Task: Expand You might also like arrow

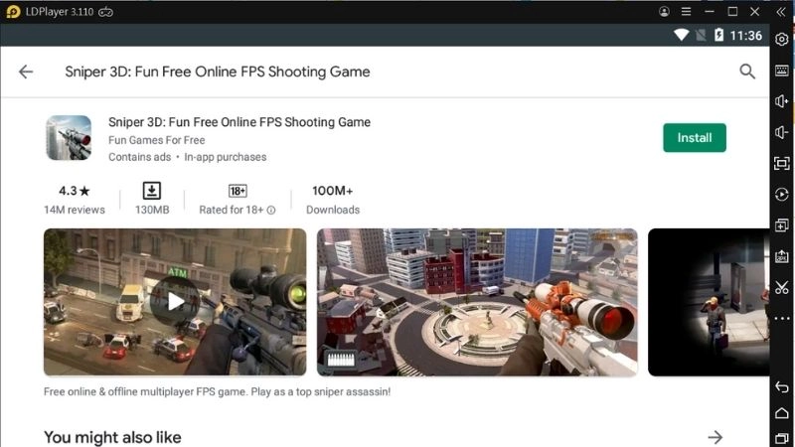Action: [x=715, y=437]
